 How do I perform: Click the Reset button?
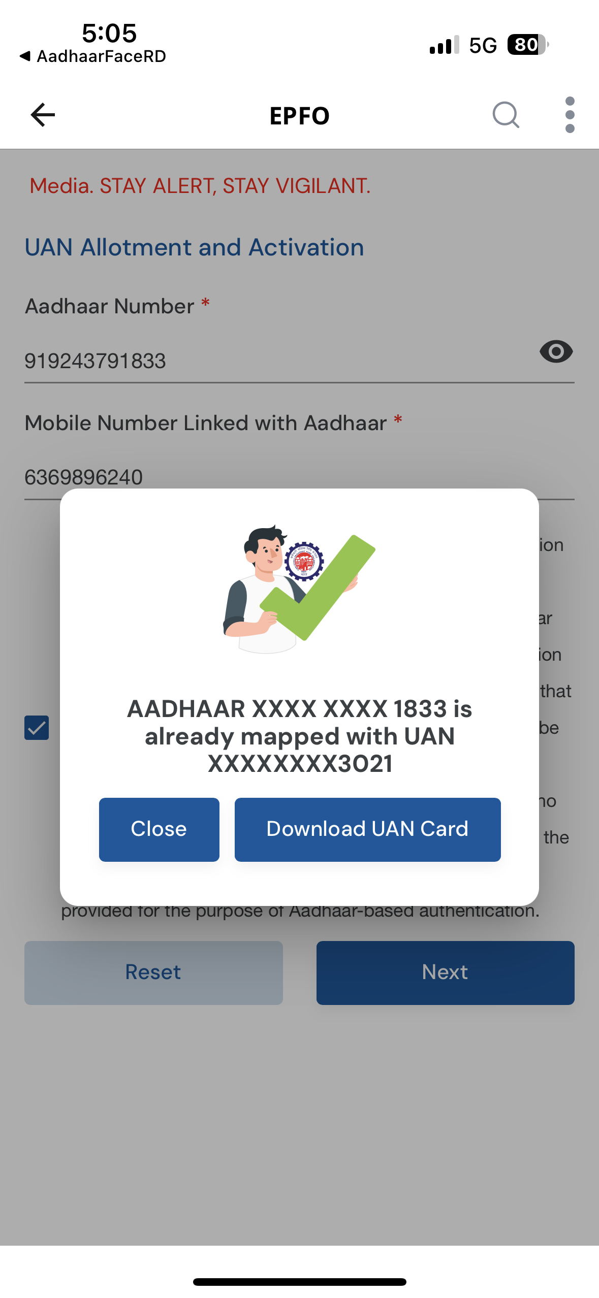[x=153, y=972]
